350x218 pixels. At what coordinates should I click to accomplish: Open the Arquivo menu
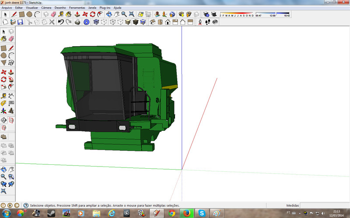point(7,7)
